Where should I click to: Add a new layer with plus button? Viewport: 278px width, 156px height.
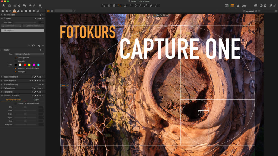pyautogui.click(x=39, y=46)
